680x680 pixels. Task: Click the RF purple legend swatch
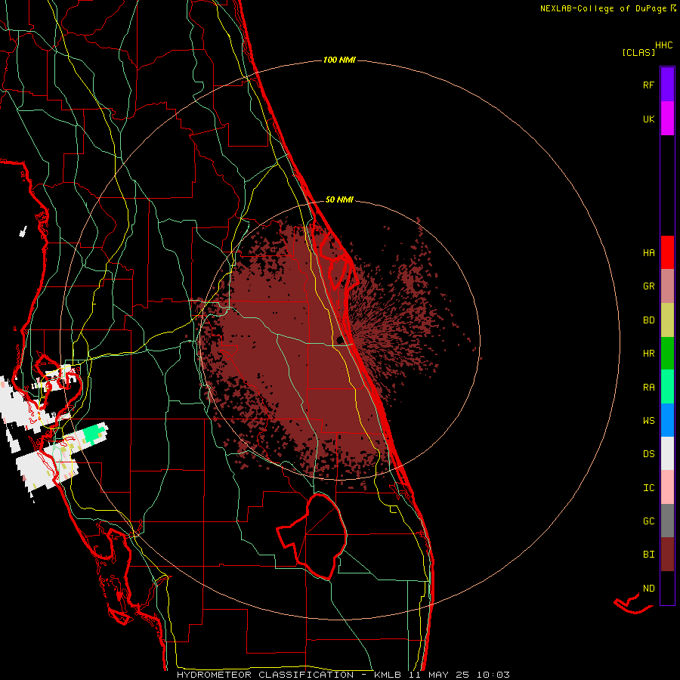[x=667, y=85]
